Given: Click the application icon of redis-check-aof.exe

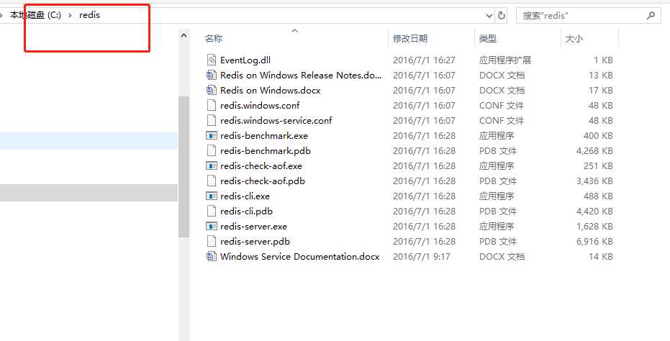Looking at the screenshot, I should tap(212, 165).
